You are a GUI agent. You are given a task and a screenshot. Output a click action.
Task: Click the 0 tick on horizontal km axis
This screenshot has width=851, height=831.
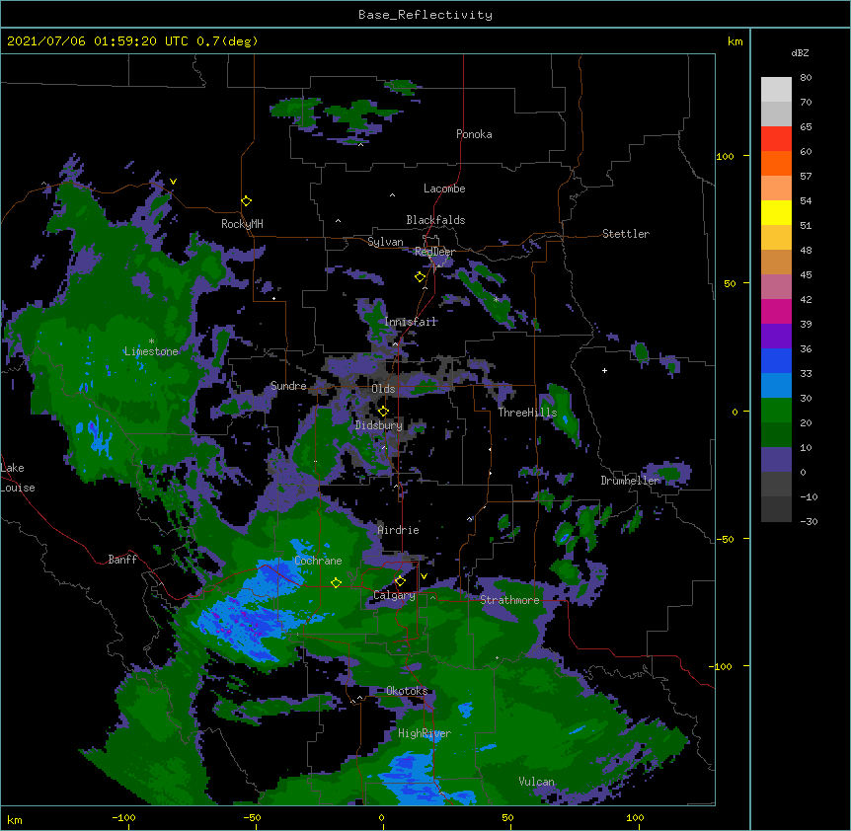coord(381,818)
